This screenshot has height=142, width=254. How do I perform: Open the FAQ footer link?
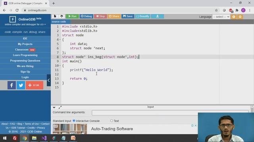12,124
